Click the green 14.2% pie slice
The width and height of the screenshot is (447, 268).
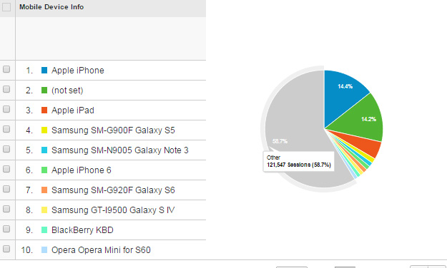(x=362, y=118)
